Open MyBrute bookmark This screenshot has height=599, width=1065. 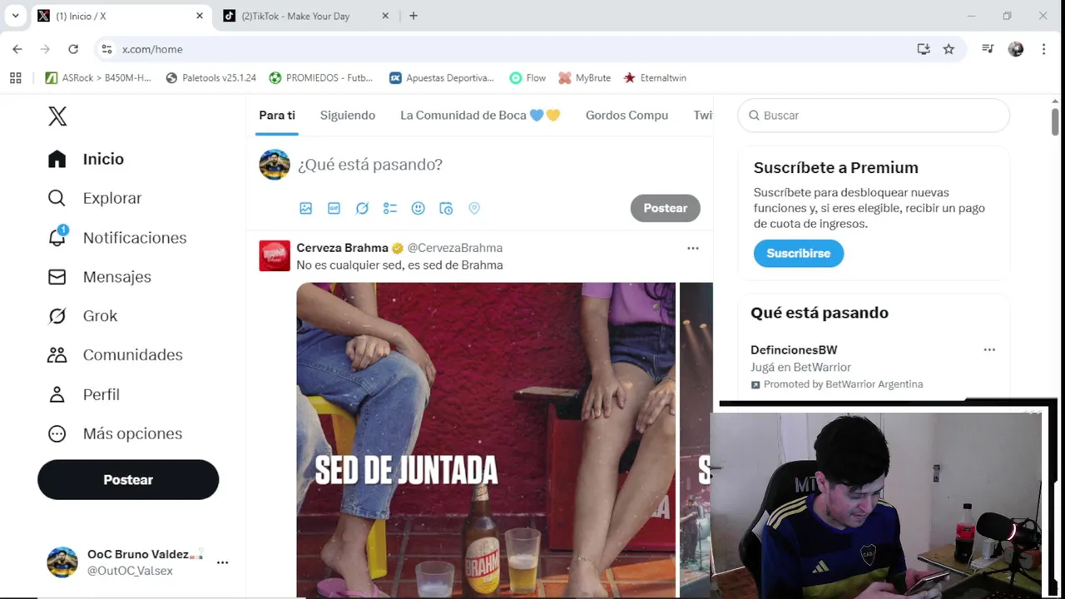[x=585, y=78]
